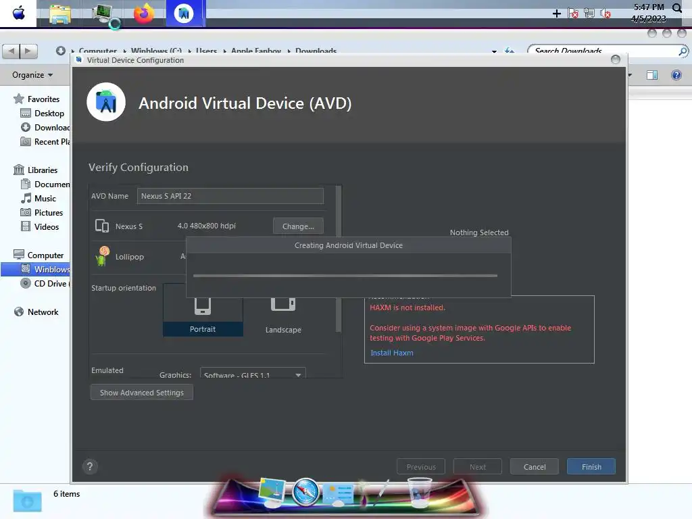Screen dimensions: 692x519
Task: Select Landscape startup orientation
Action: (283, 314)
